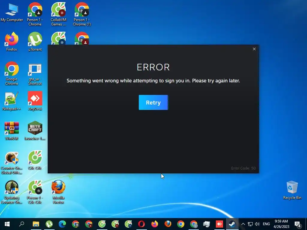Image resolution: width=307 pixels, height=230 pixels.
Task: Open the Windows Start menu
Action: click(x=7, y=224)
